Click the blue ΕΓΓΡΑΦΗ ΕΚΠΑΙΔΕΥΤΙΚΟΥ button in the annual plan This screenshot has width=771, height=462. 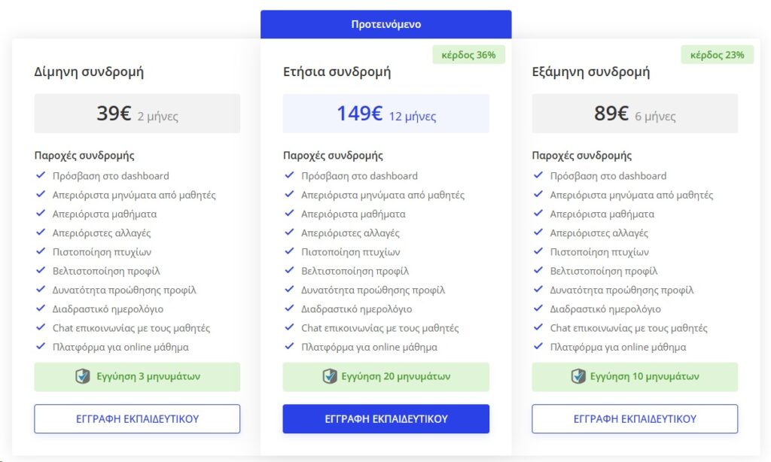[x=386, y=419]
